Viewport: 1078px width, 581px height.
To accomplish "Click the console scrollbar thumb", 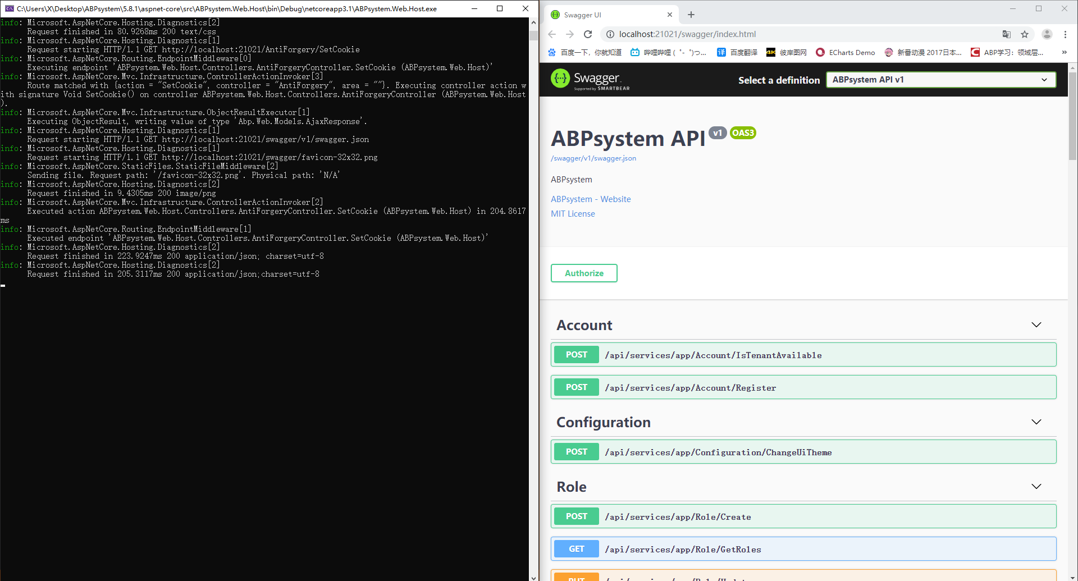I will [x=533, y=35].
